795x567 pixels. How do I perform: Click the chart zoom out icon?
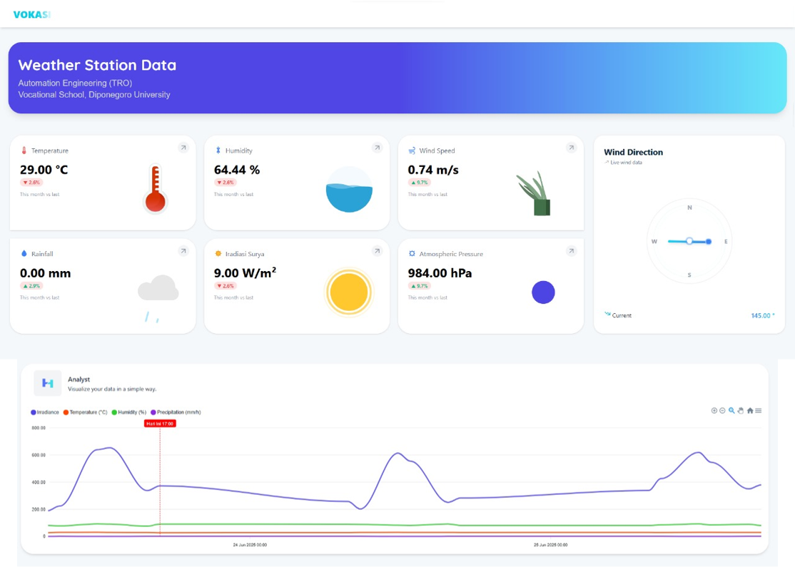722,411
